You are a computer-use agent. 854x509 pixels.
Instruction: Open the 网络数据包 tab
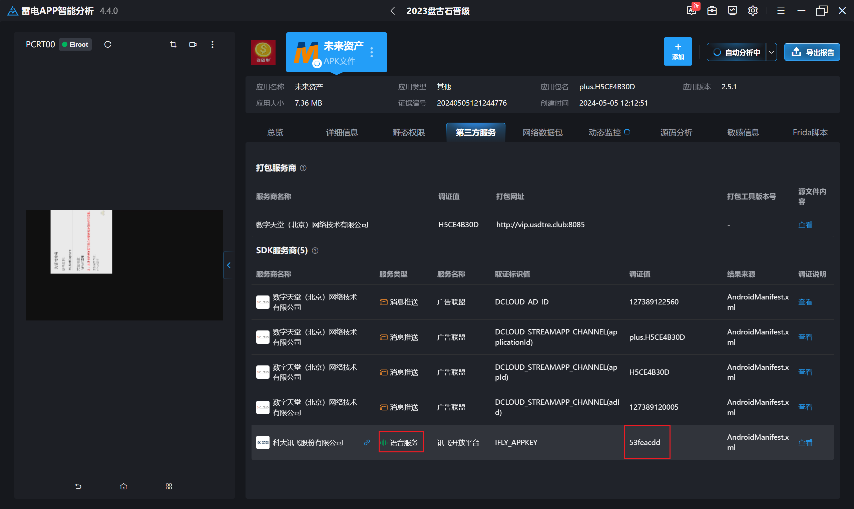tap(542, 132)
